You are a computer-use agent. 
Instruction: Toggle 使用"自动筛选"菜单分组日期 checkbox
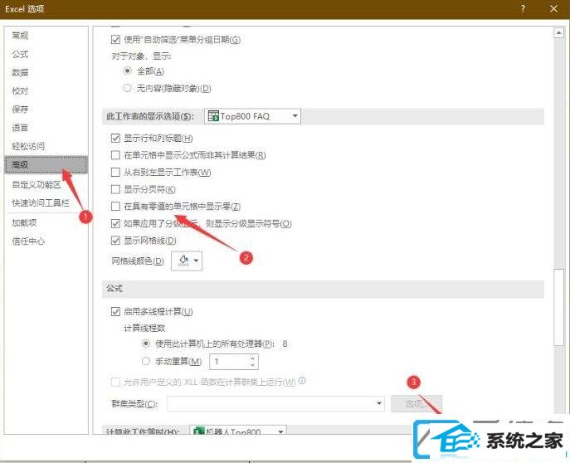coord(115,39)
